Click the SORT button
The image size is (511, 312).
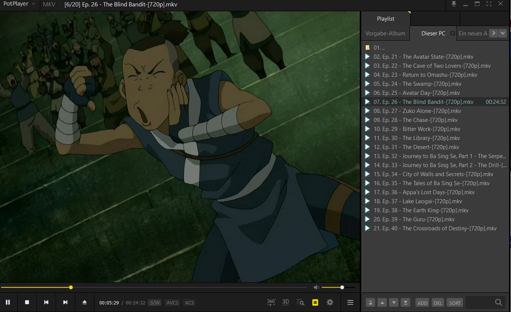455,303
